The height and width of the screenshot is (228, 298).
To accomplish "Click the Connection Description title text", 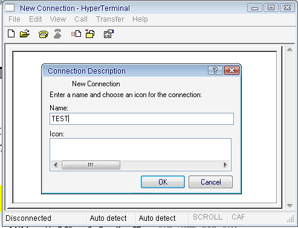I will 86,71.
